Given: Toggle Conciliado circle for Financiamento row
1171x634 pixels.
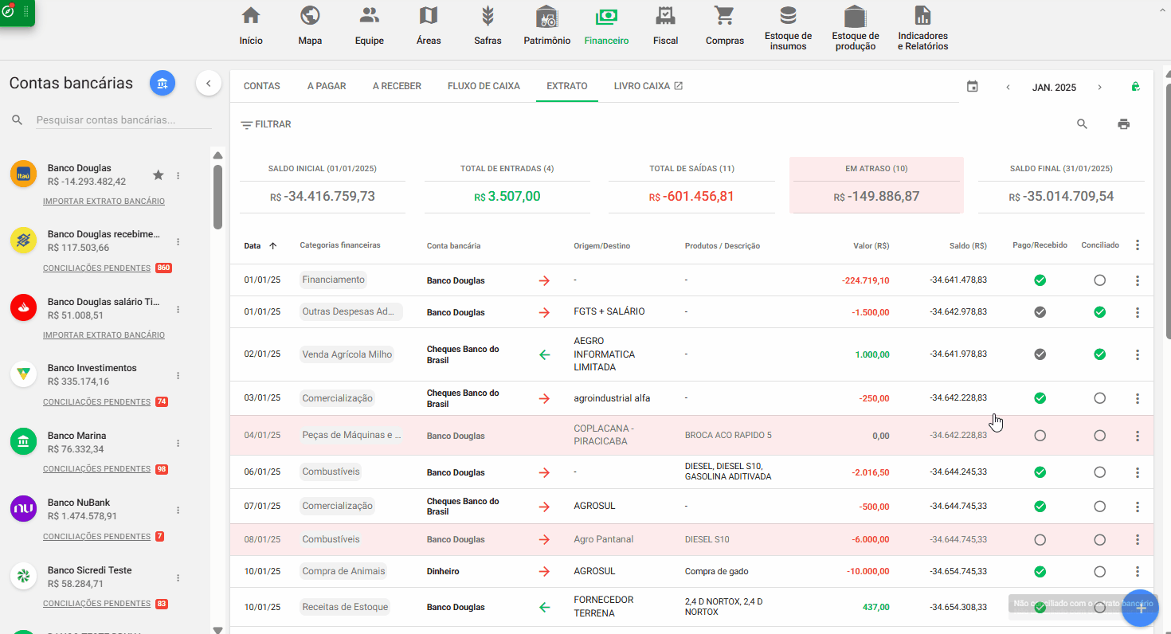Looking at the screenshot, I should (1099, 280).
